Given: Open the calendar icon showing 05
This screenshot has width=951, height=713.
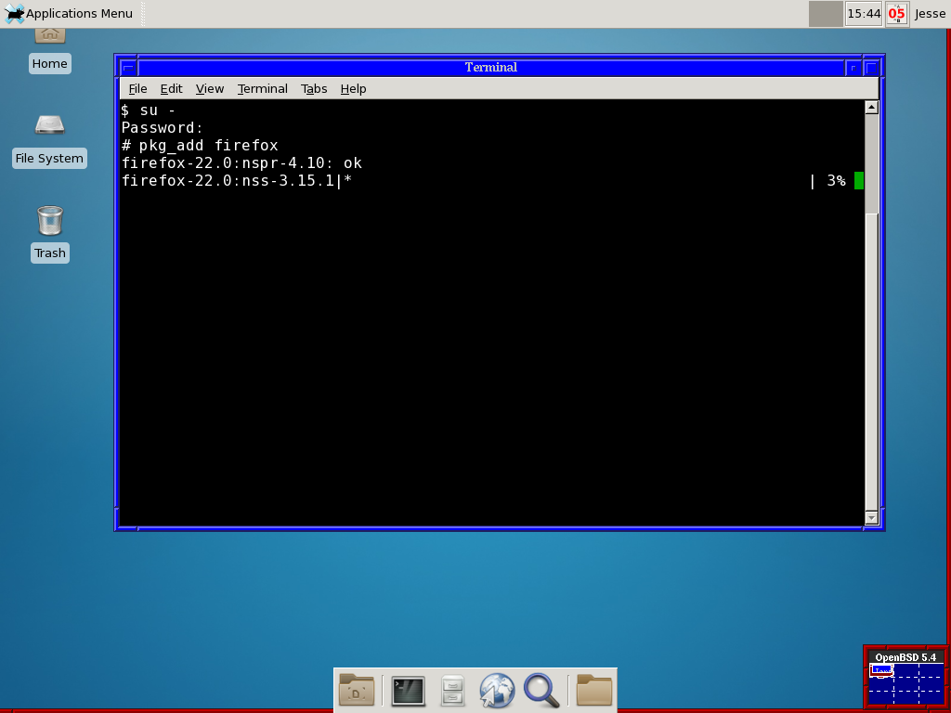Looking at the screenshot, I should (897, 13).
